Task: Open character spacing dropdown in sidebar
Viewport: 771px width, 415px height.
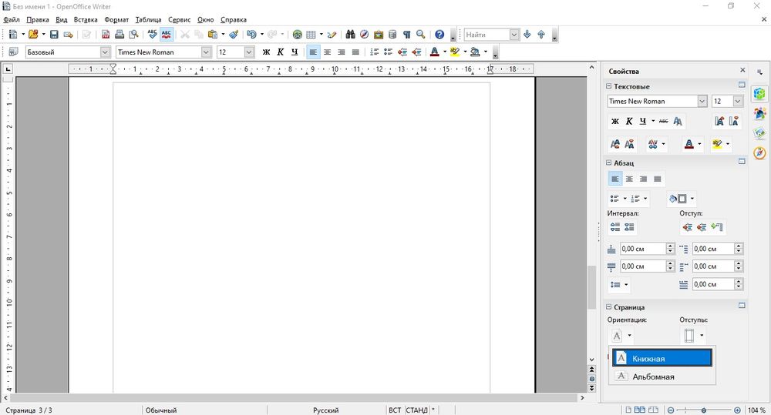Action: point(664,145)
